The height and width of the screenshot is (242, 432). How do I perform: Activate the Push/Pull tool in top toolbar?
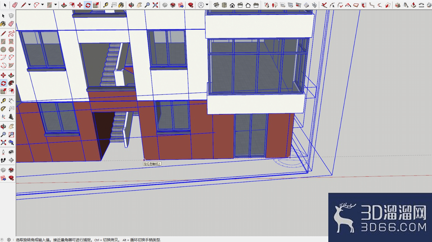tap(64, 5)
